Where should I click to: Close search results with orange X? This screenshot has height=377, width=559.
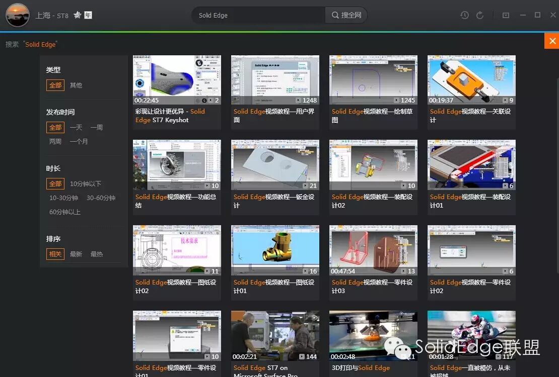click(552, 41)
